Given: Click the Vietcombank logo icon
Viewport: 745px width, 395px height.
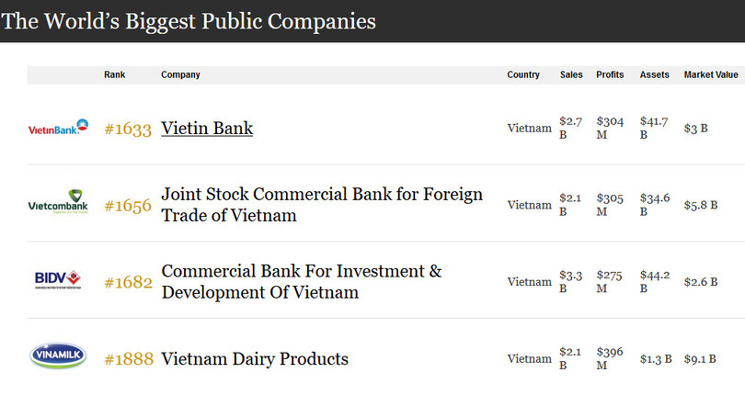Looking at the screenshot, I should [x=58, y=204].
